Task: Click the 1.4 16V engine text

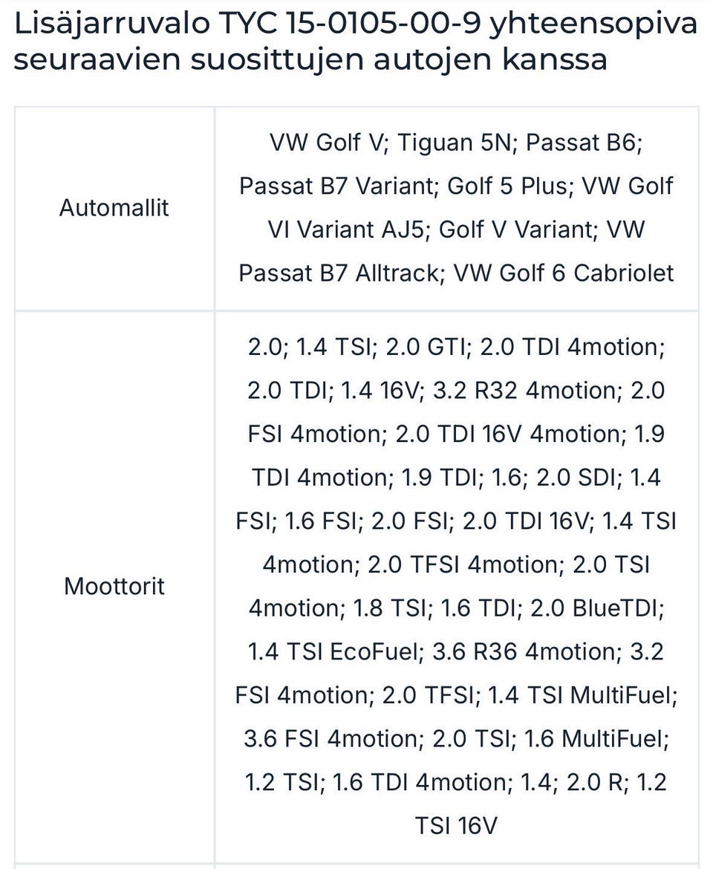Action: click(x=380, y=391)
